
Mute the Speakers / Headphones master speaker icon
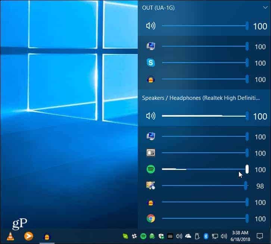click(x=151, y=116)
